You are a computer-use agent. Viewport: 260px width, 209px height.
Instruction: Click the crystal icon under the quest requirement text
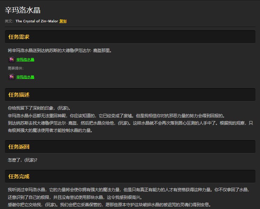pos(11,59)
